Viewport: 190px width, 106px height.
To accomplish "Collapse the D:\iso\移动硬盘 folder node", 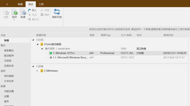I will tap(37, 44).
